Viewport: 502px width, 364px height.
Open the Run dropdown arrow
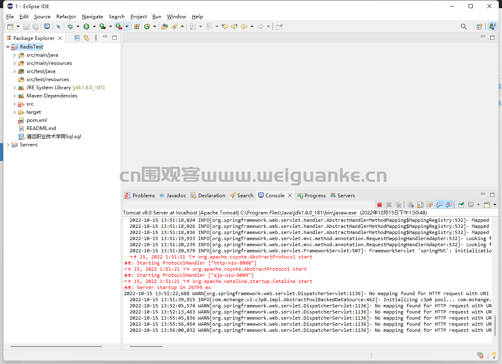pos(94,26)
